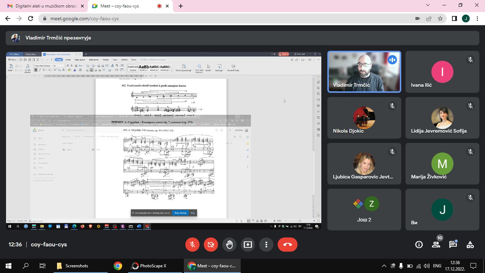This screenshot has height=273, width=485.
Task: Click Lidija Jevremović Sofija participant photo
Action: (442, 118)
